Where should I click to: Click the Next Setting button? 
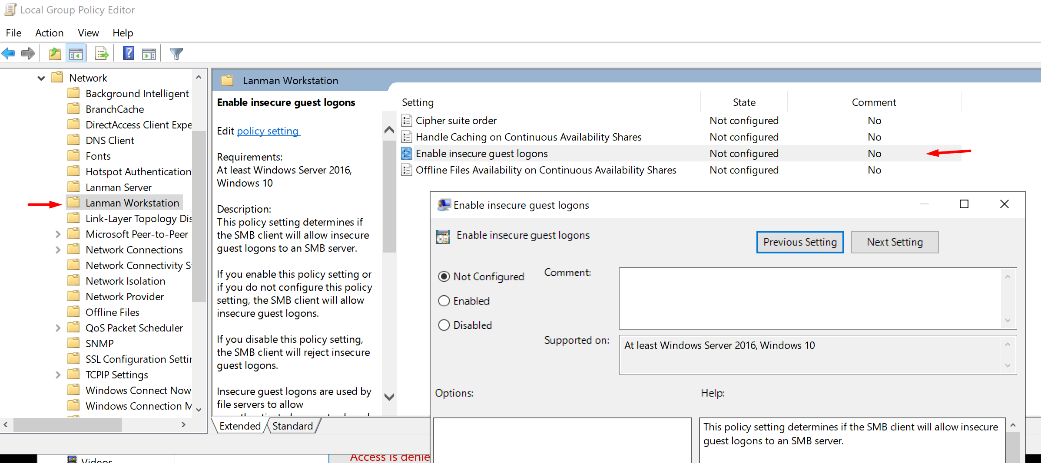point(895,242)
